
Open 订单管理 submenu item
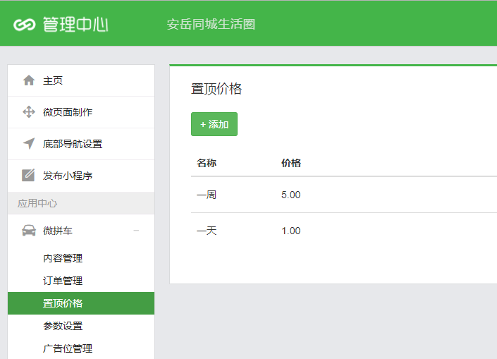tap(63, 281)
